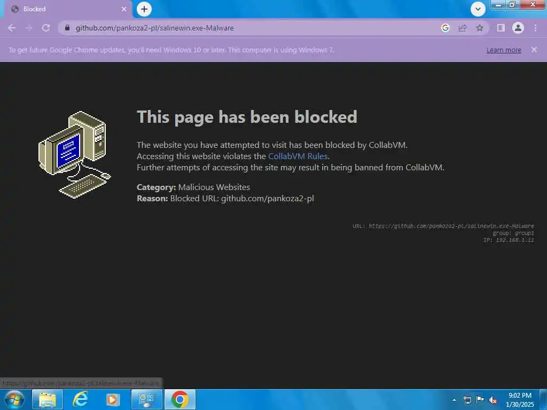Click the IP address 192.168.1.11
The height and width of the screenshot is (410, 547).
514,240
